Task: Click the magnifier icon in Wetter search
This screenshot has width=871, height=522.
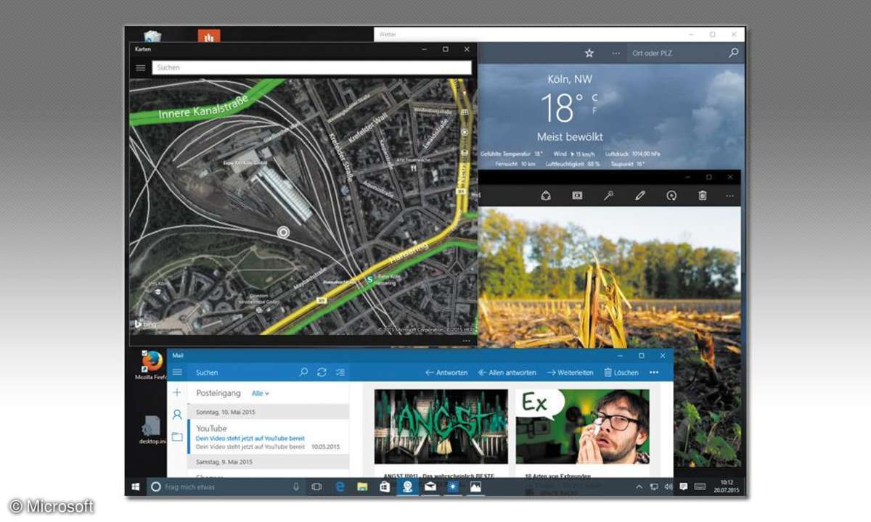Action: tap(734, 53)
